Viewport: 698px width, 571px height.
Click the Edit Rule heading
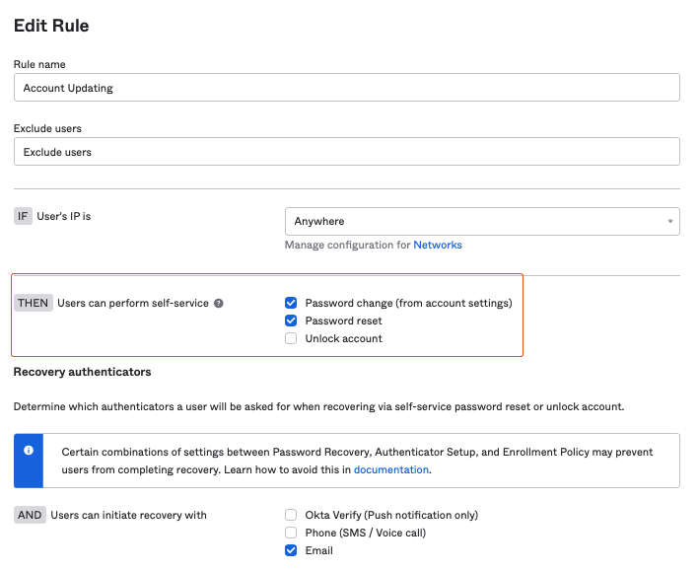click(51, 27)
